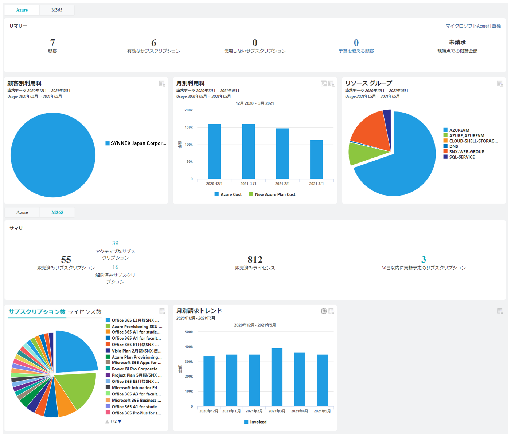The image size is (511, 437).
Task: Click the 2021 1月 bar in 月別利用料
Action: (x=249, y=151)
